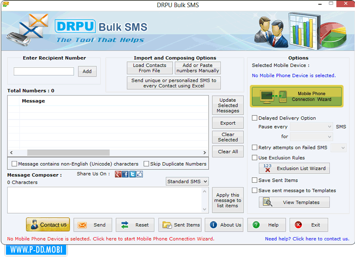
Task: Click the Clear All button
Action: (x=228, y=151)
